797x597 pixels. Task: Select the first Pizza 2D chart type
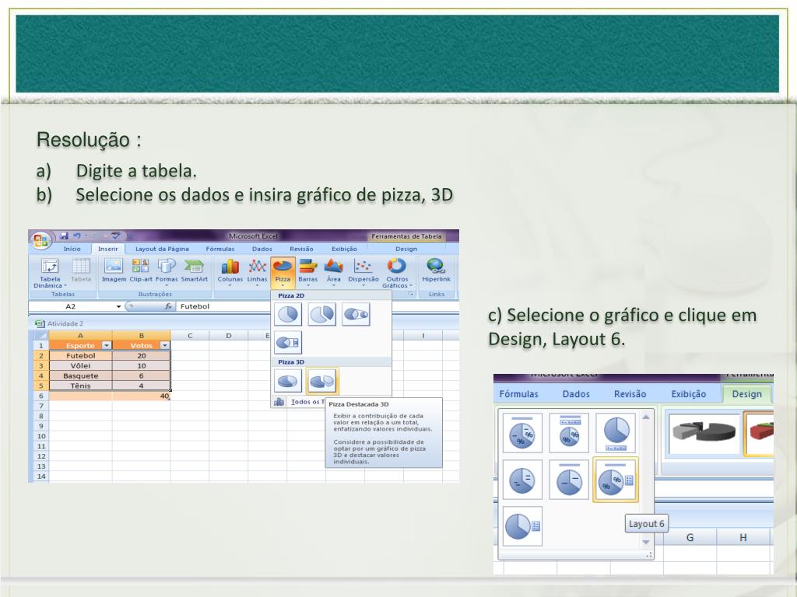point(288,314)
